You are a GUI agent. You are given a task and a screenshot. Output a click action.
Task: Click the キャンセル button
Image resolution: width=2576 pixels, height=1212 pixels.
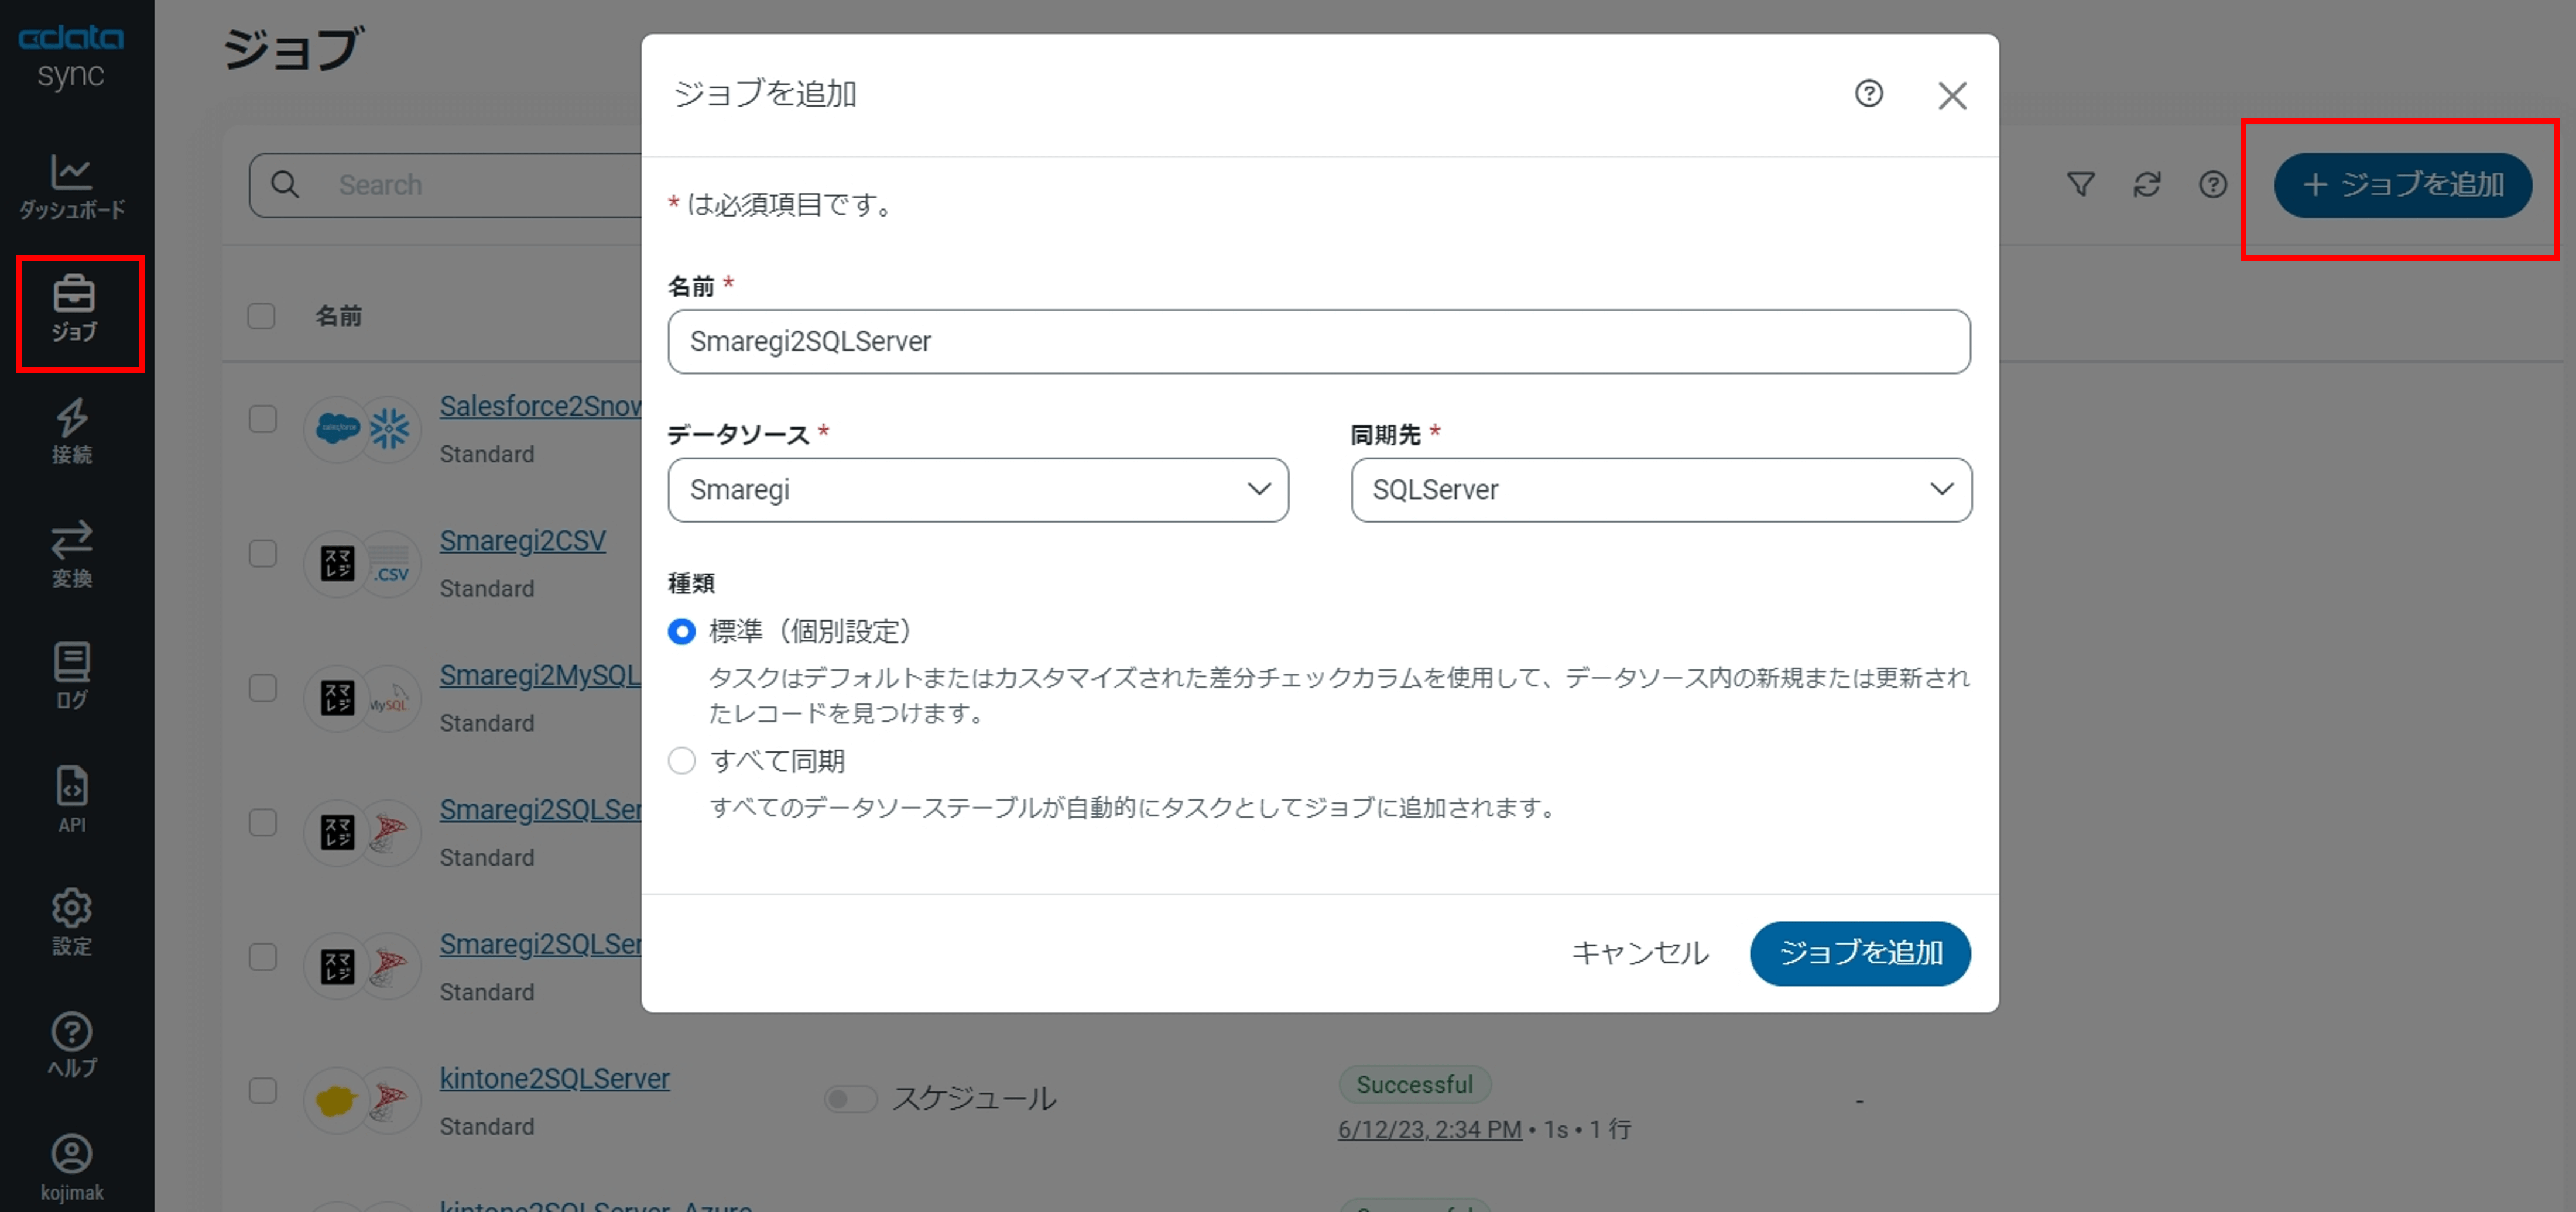(x=1640, y=953)
